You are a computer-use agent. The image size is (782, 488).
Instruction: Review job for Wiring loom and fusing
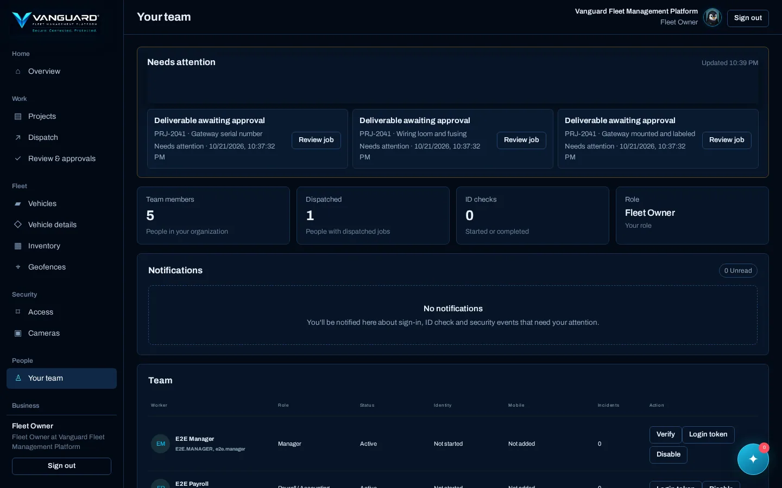[521, 140]
